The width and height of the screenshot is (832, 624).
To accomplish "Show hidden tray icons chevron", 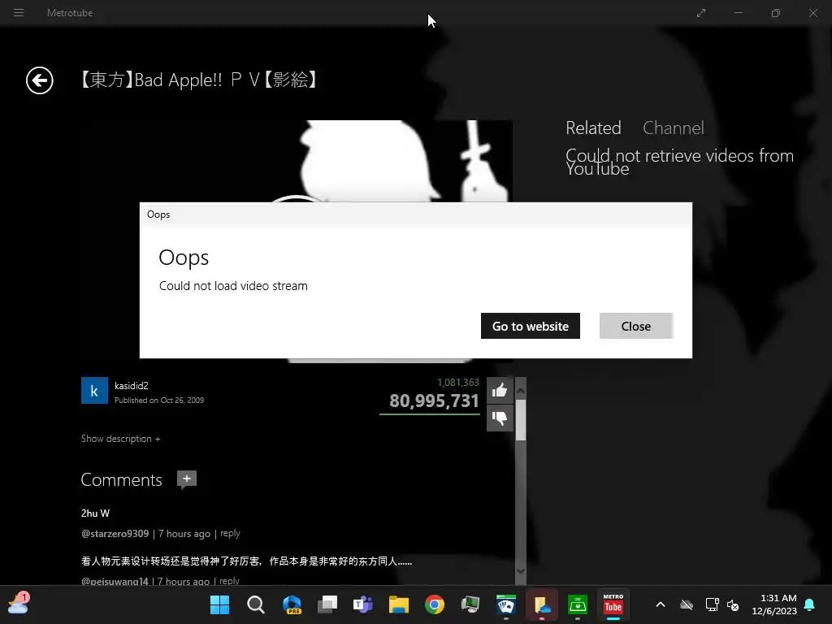I will [661, 604].
